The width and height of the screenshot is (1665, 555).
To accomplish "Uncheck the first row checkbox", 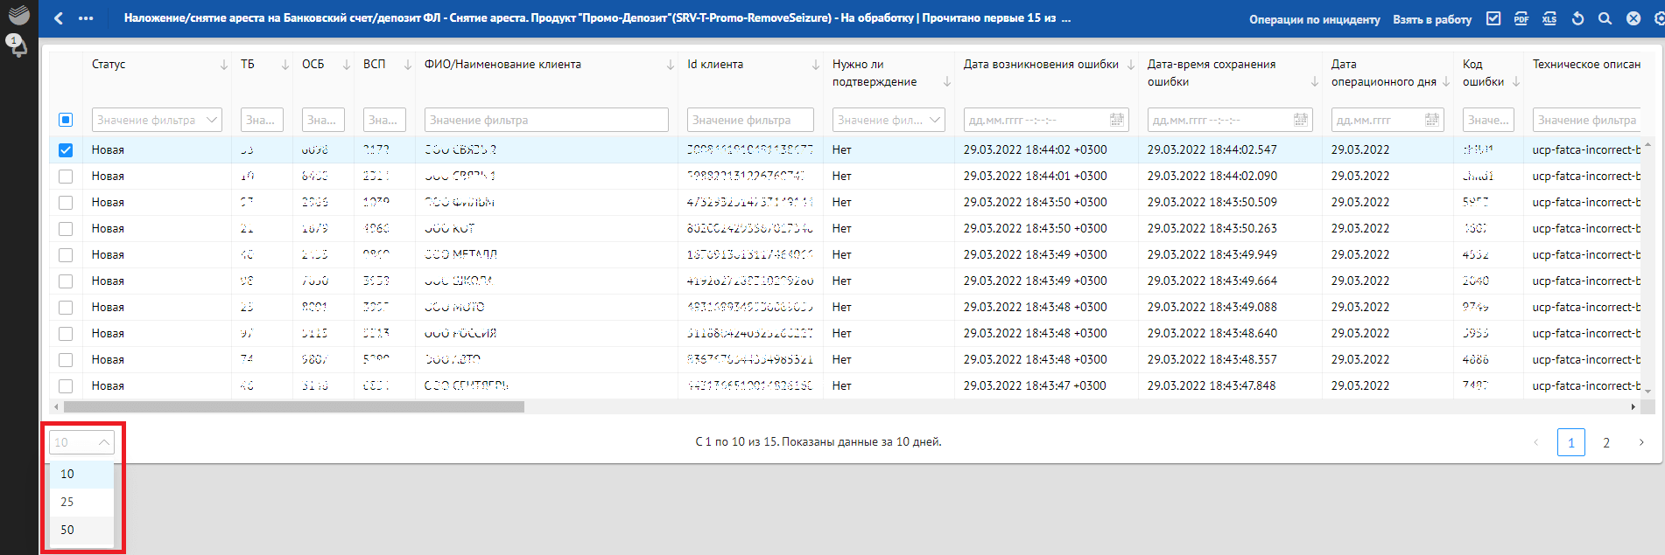I will (x=66, y=150).
